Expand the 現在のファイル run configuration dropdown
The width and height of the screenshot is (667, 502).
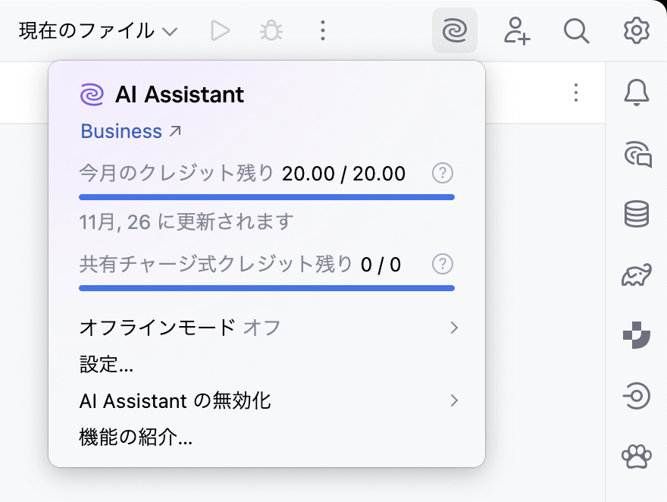coord(98,31)
